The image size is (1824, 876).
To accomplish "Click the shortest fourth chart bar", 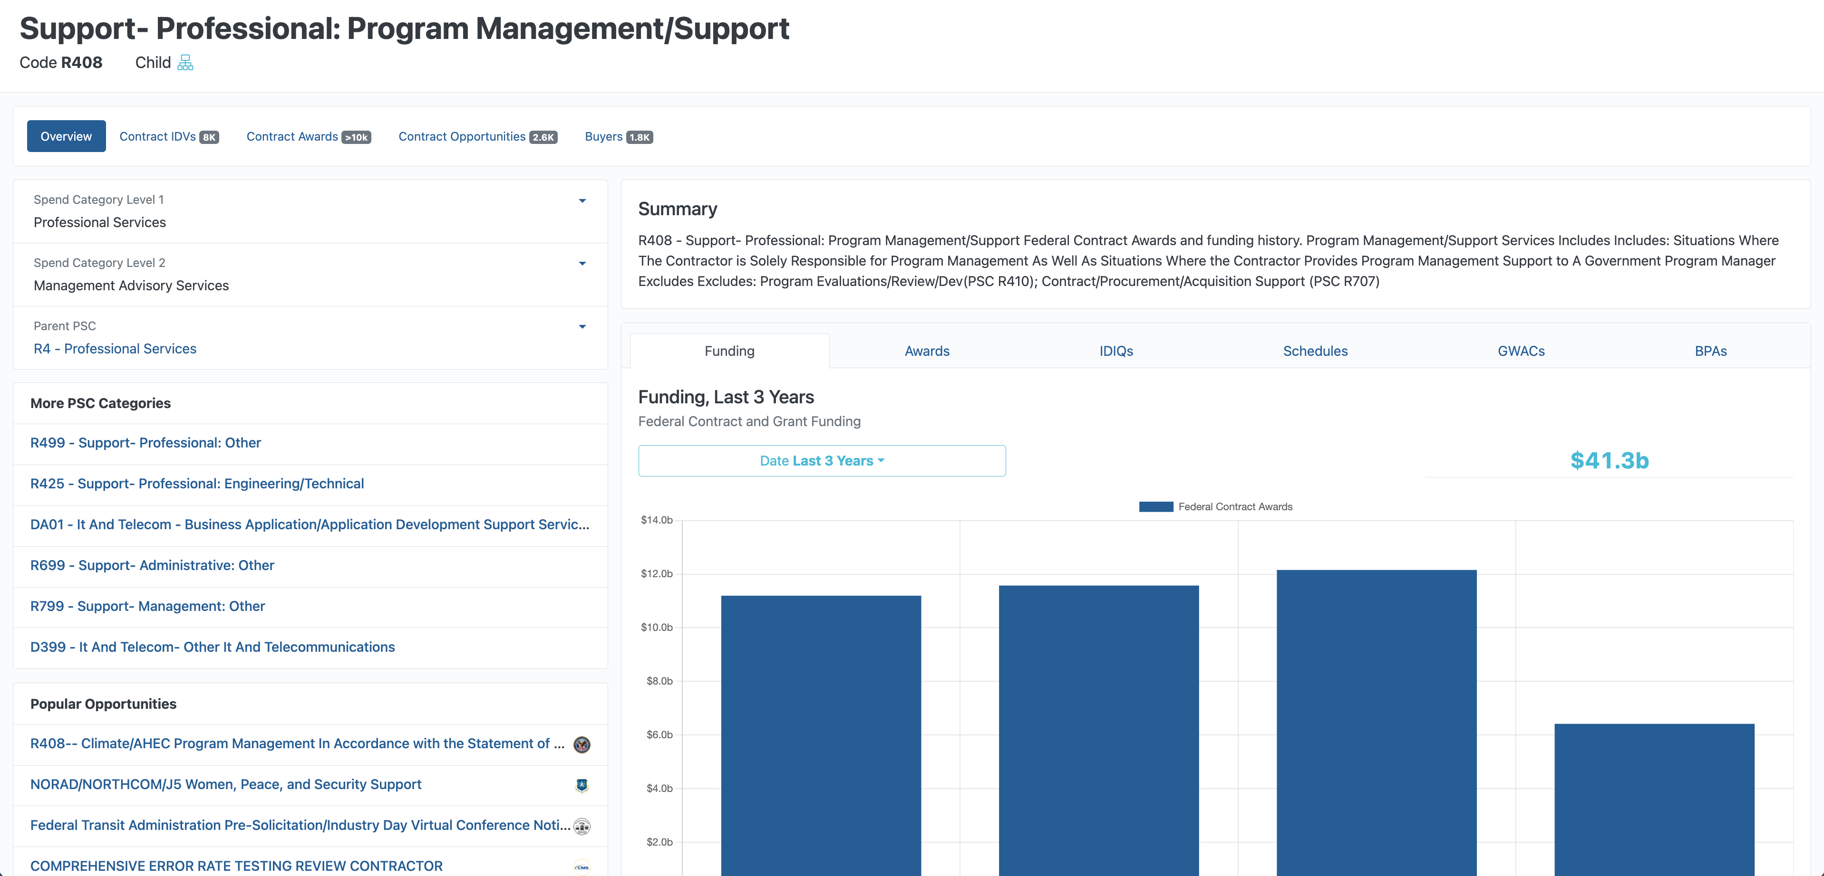I will click(x=1654, y=800).
